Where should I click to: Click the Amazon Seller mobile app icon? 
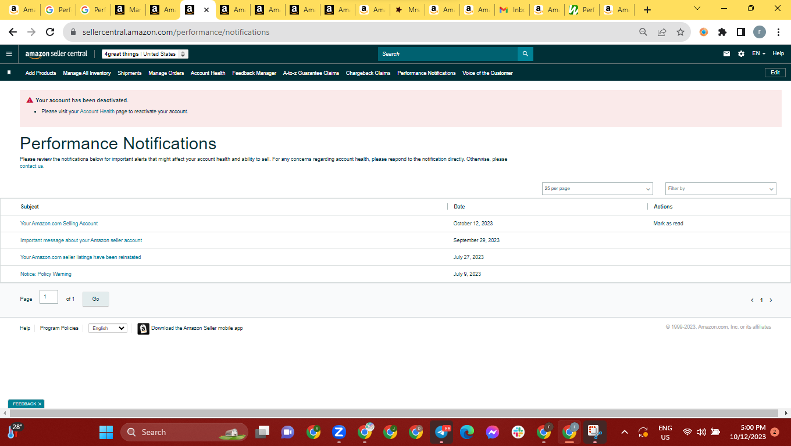pos(143,329)
